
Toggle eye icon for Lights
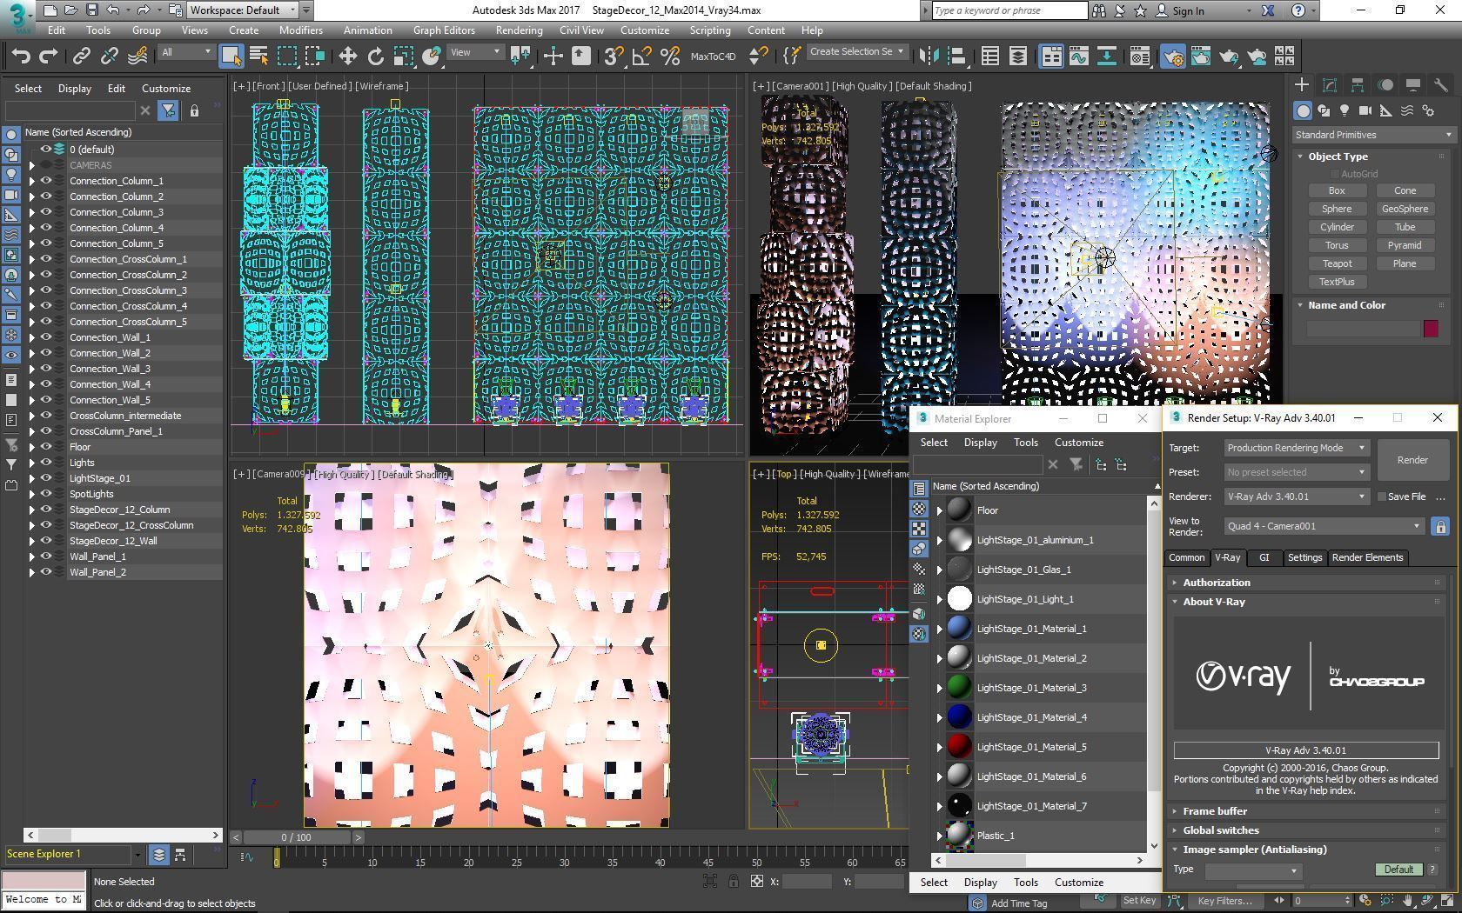pyautogui.click(x=46, y=463)
